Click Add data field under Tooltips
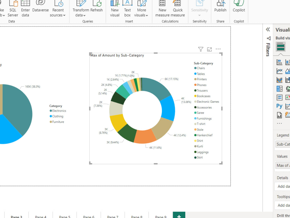The height and width of the screenshot is (218, 290). coord(283,206)
